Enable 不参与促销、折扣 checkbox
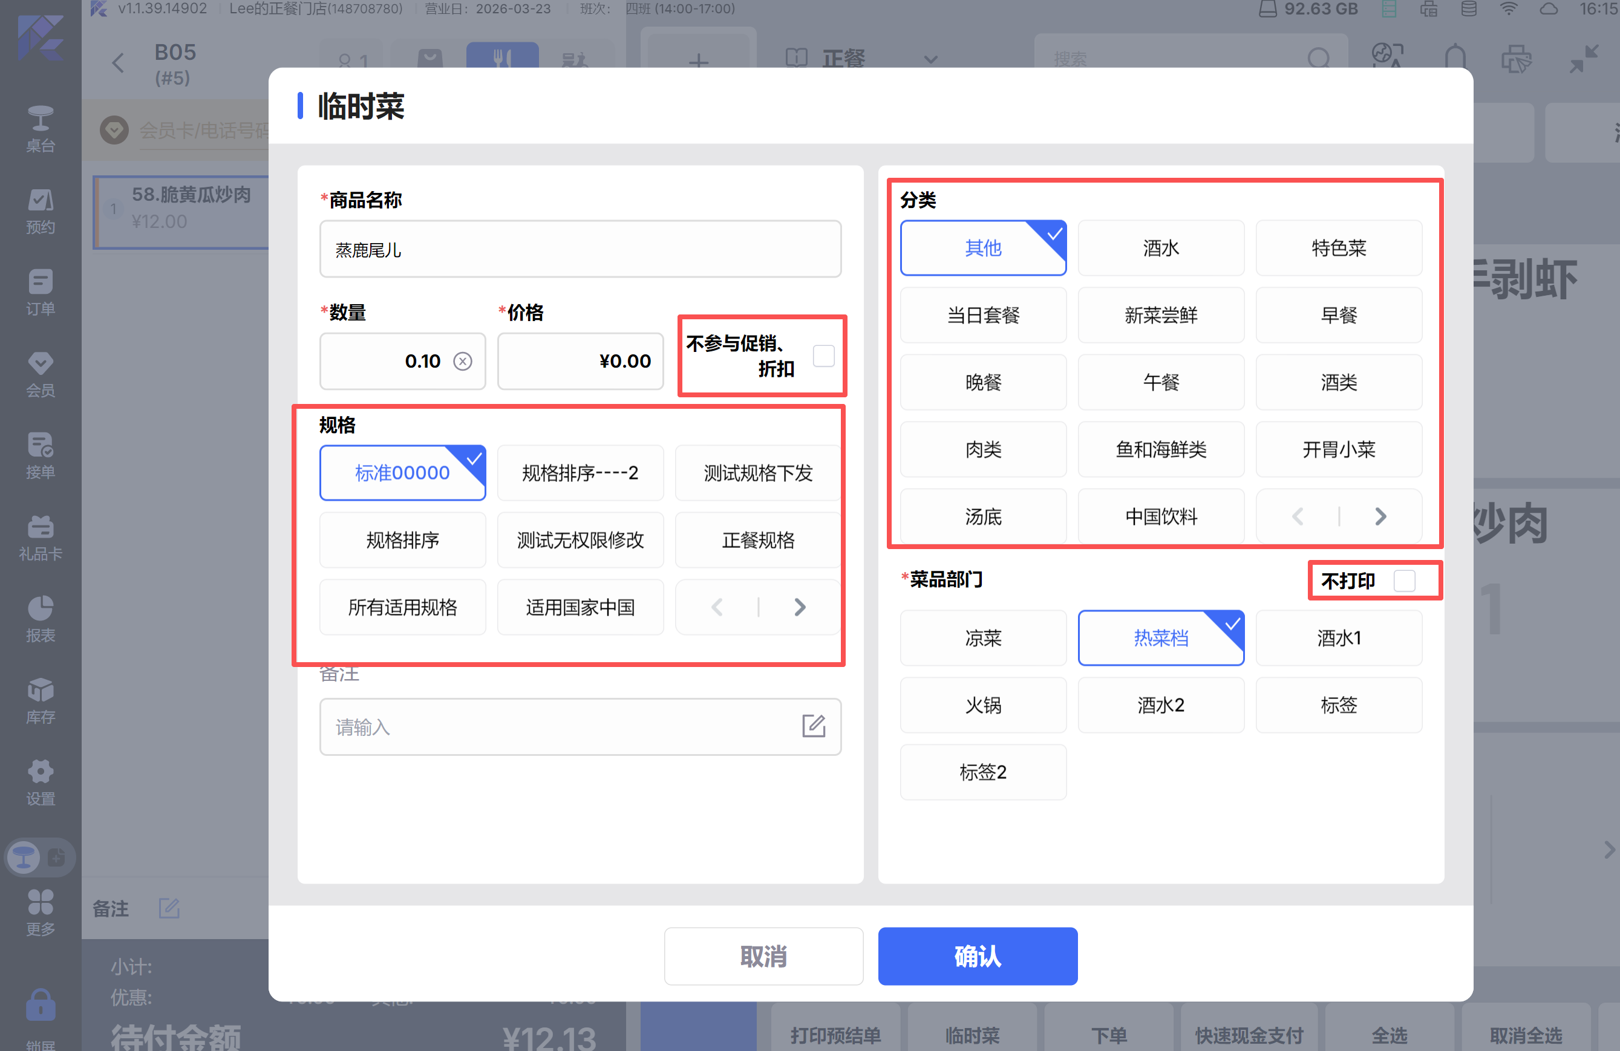1620x1051 pixels. pos(824,356)
